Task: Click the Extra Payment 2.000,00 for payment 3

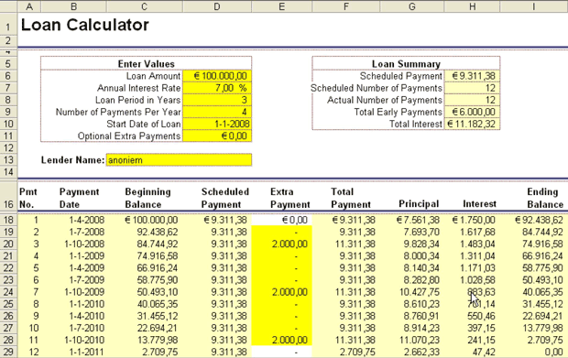Action: point(282,244)
